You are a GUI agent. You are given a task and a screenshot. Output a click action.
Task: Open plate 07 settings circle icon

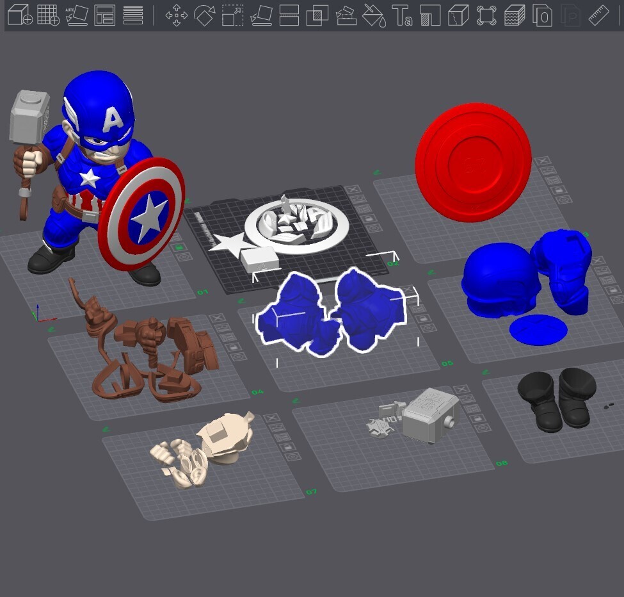[x=294, y=457]
